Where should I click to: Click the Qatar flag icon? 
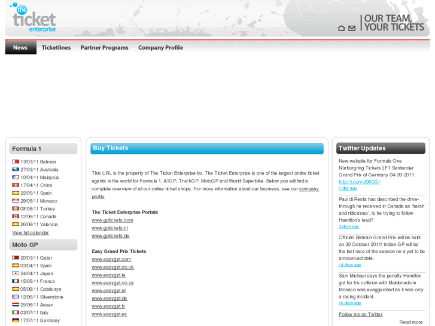point(16,257)
